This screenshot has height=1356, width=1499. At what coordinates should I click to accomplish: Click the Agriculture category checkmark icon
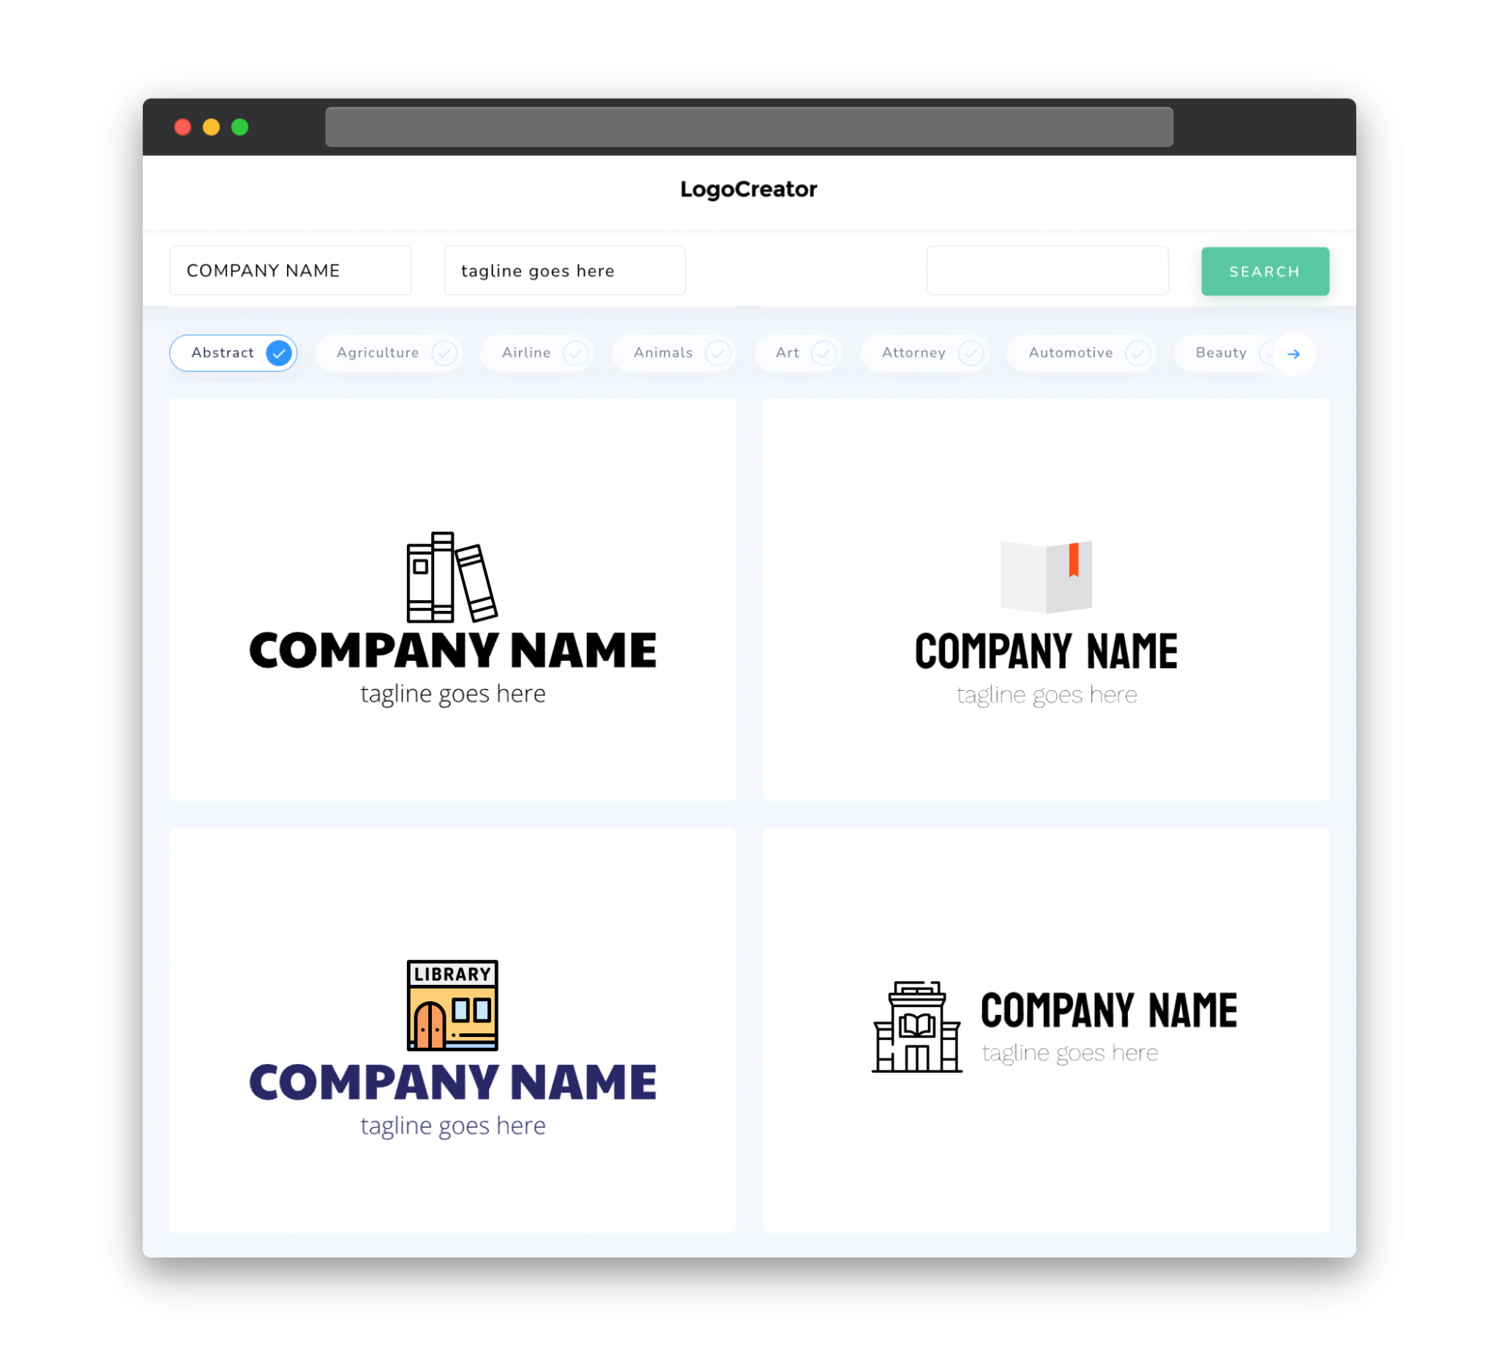445,353
